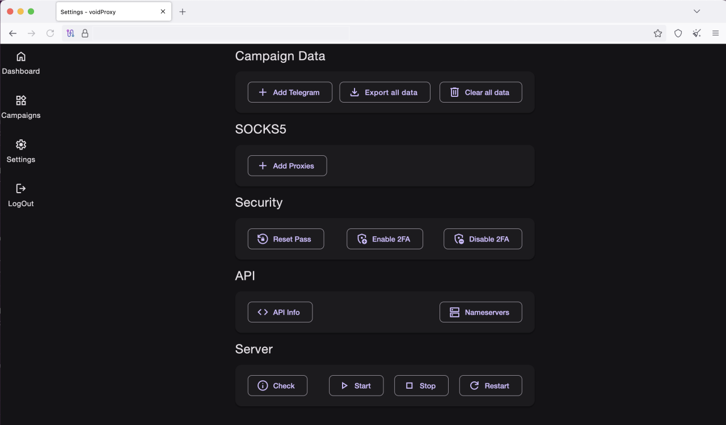Viewport: 726px width, 425px height.
Task: Click the Add Telegram button
Action: [x=290, y=92]
